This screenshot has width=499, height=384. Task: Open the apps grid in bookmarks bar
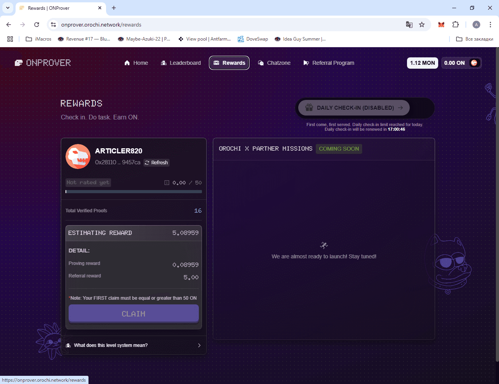[x=10, y=39]
